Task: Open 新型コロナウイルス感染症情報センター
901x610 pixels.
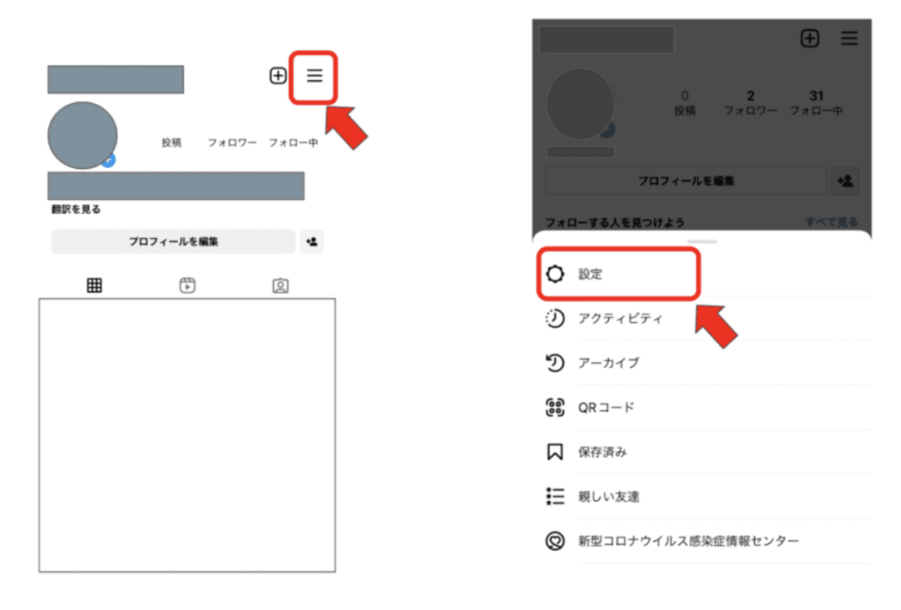Action: pyautogui.click(x=688, y=541)
